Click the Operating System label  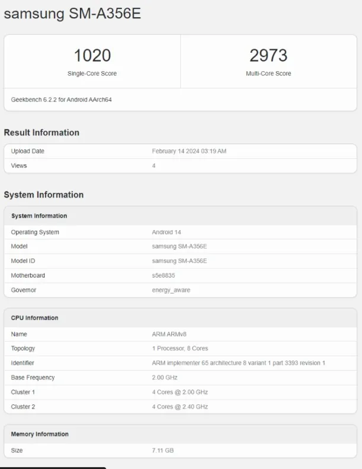(x=35, y=232)
